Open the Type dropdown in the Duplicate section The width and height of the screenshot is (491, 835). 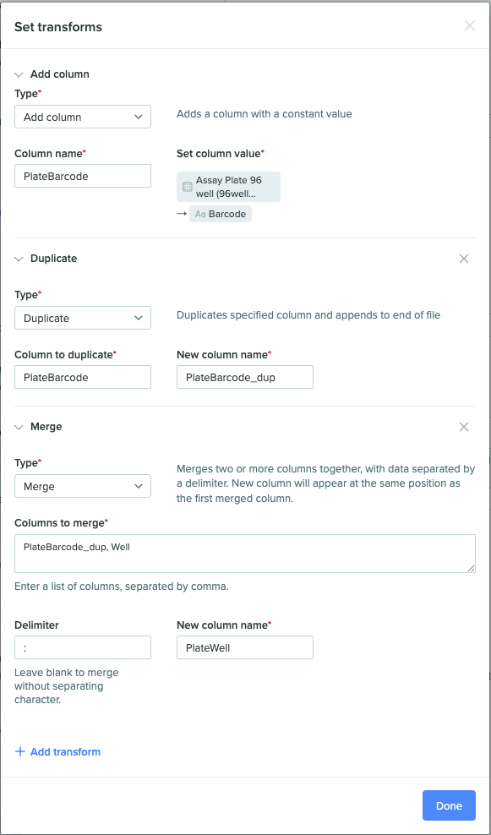(82, 317)
